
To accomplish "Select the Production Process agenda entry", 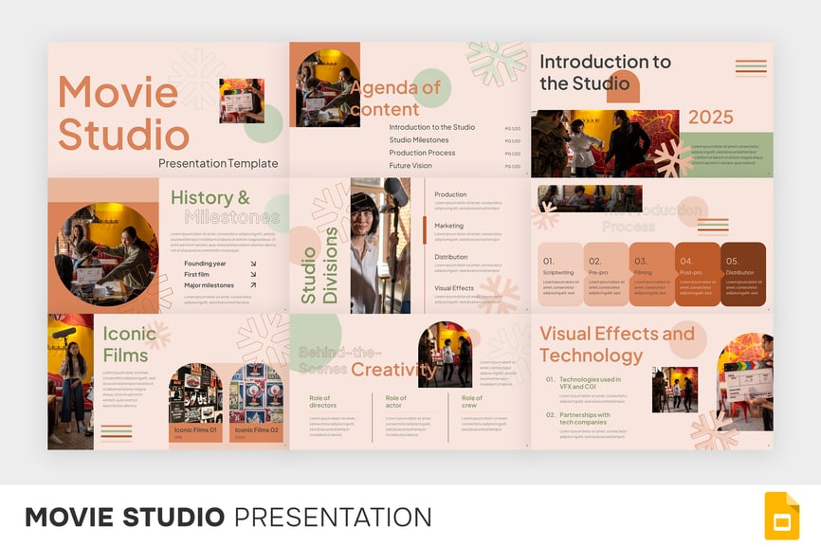I will pyautogui.click(x=422, y=153).
